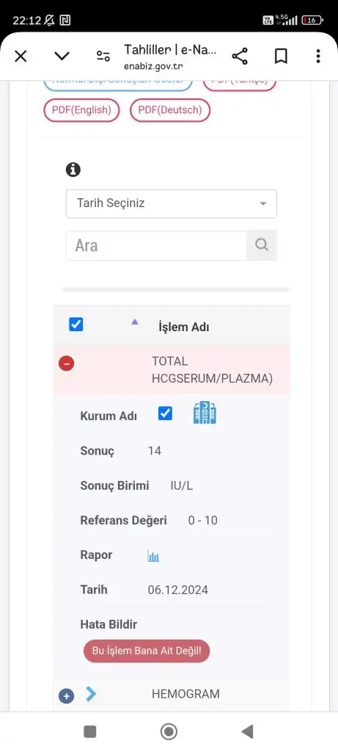Toggle the select-all checkbox in table header
Viewport: 338px width, 752px height.
76,325
